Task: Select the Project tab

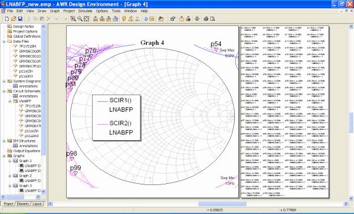Action: pyautogui.click(x=8, y=204)
